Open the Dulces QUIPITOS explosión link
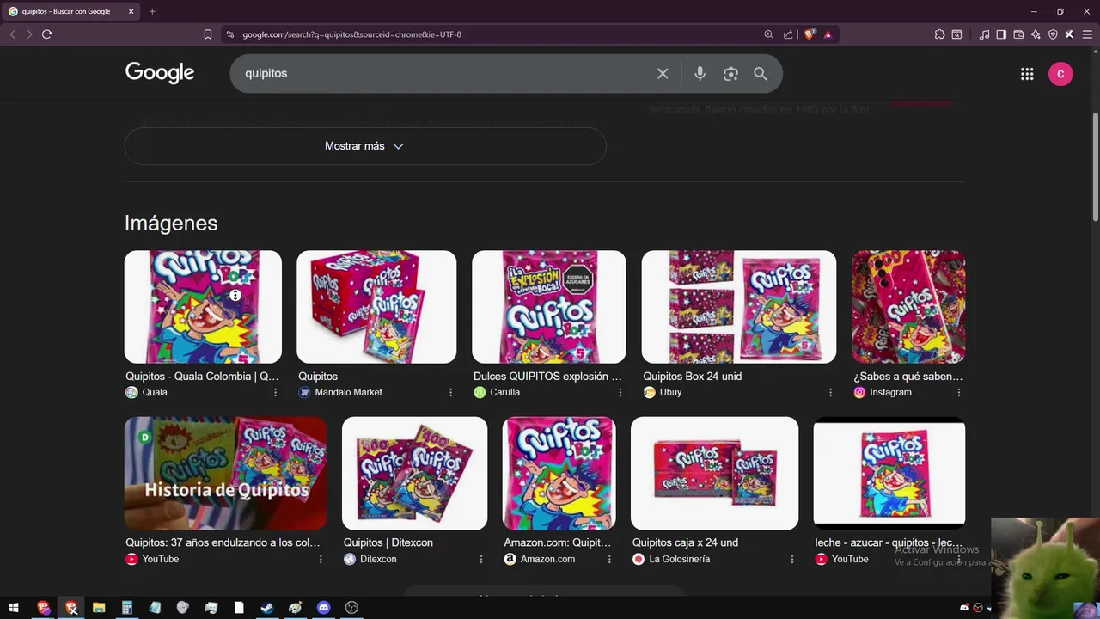Image resolution: width=1100 pixels, height=619 pixels. pyautogui.click(x=547, y=377)
